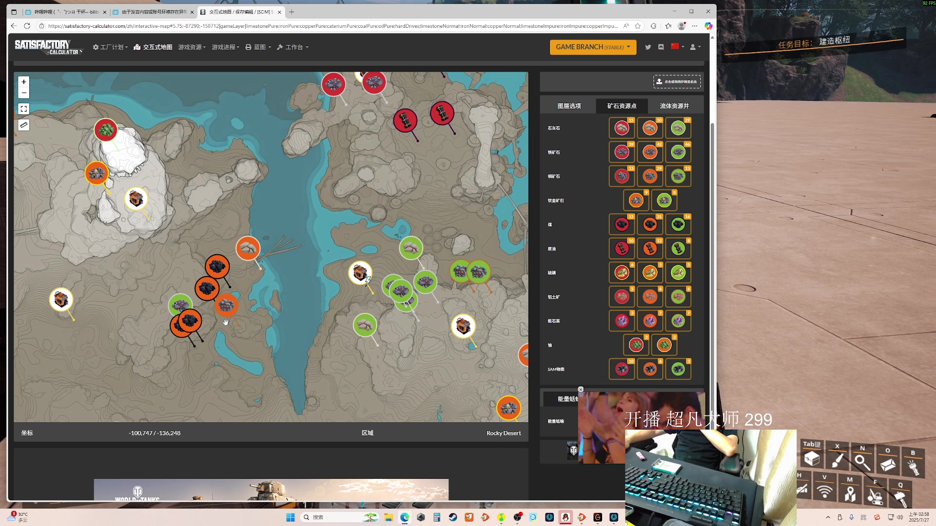Open the World of Tanks ad banner
The image size is (936, 526).
pyautogui.click(x=271, y=489)
